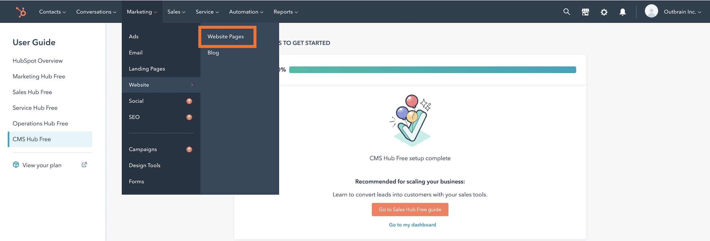This screenshot has width=710, height=241.
Task: Click the upgrade arrow beside Social
Action: [x=189, y=101]
